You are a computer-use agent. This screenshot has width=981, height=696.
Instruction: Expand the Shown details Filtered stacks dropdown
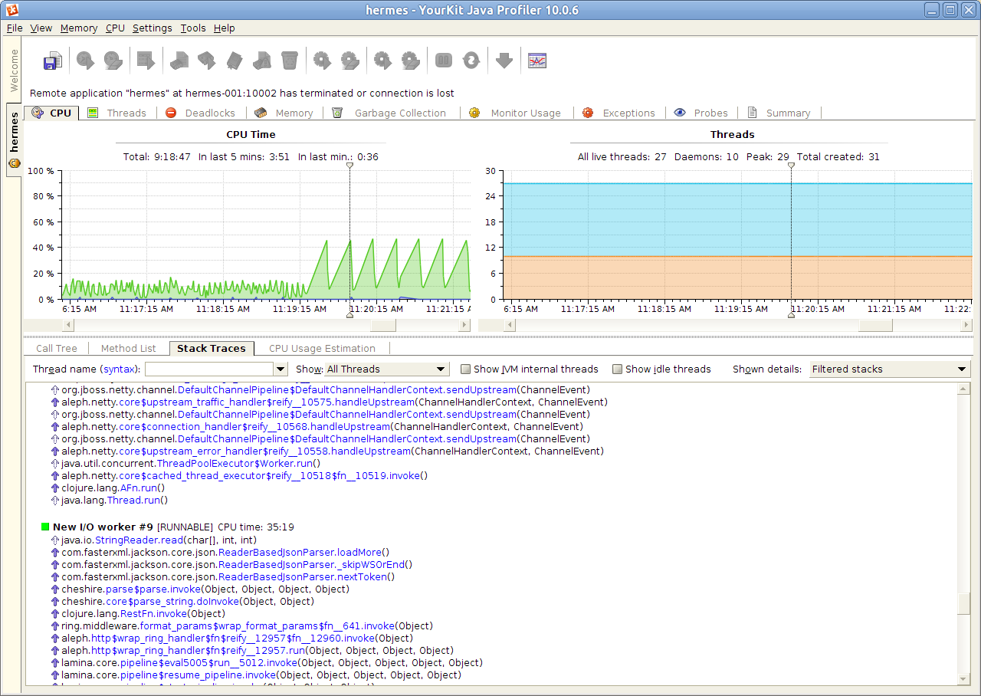[x=889, y=369]
